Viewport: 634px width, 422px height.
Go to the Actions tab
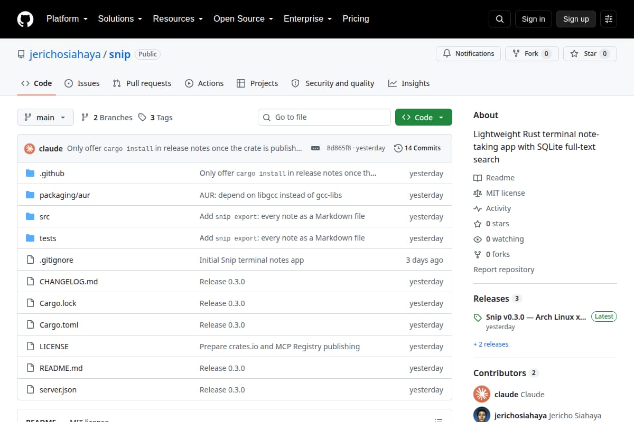[204, 83]
